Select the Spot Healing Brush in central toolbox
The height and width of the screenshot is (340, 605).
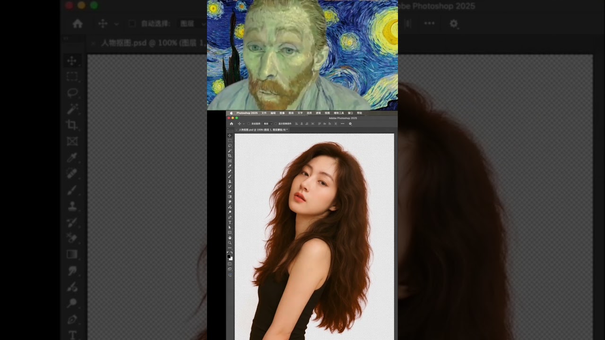point(230,171)
